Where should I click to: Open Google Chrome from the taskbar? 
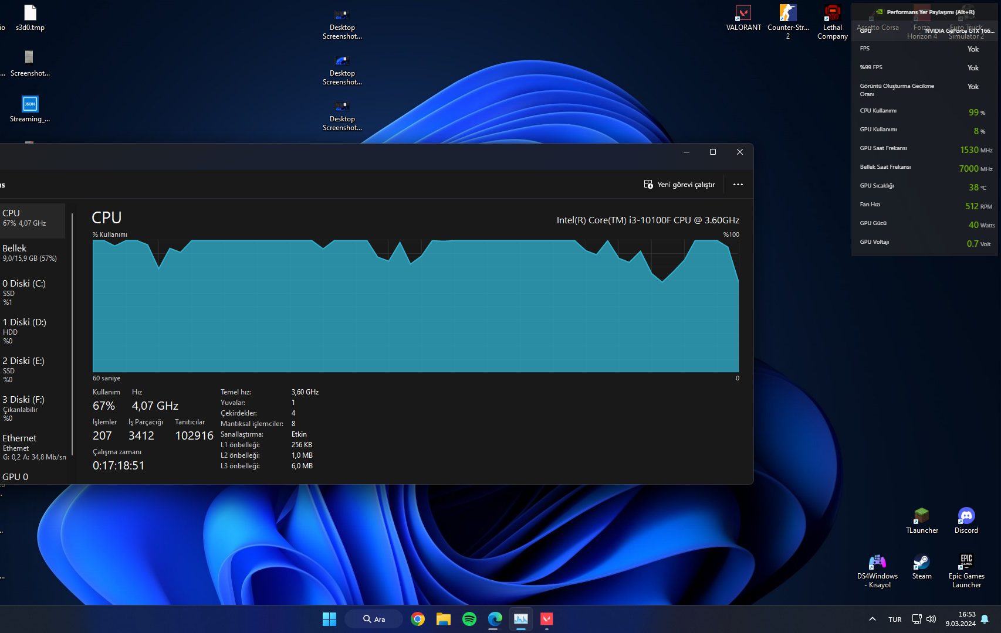(x=418, y=619)
